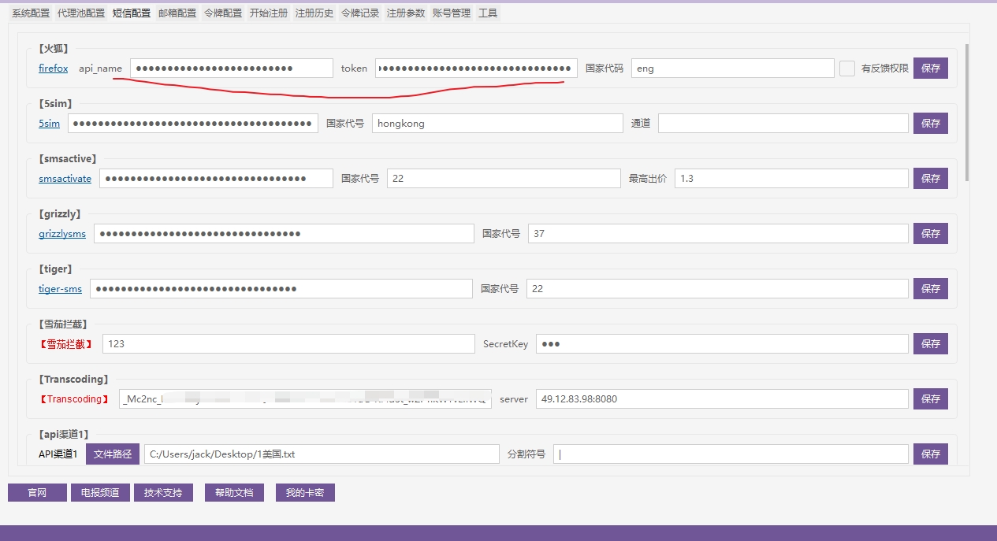Click 保存 in the 5sim section
The height and width of the screenshot is (541, 997).
coord(930,124)
